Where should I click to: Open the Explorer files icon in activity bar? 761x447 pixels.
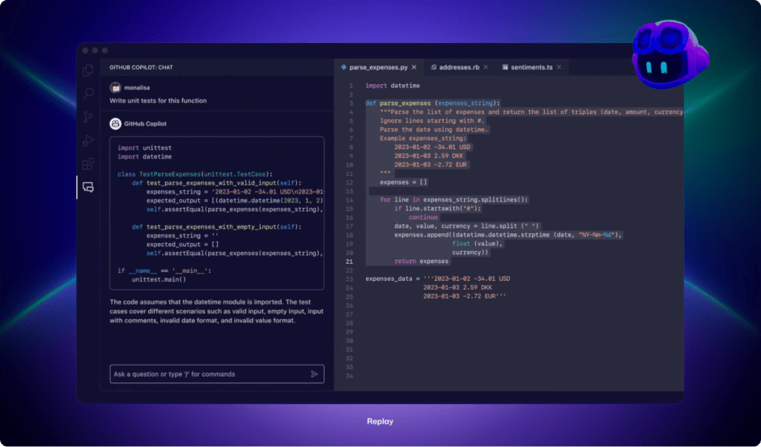click(x=88, y=70)
